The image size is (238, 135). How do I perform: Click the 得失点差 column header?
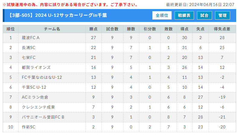point(222,29)
